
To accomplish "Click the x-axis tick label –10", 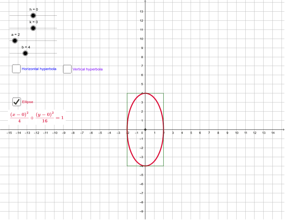I will tap(55, 133).
